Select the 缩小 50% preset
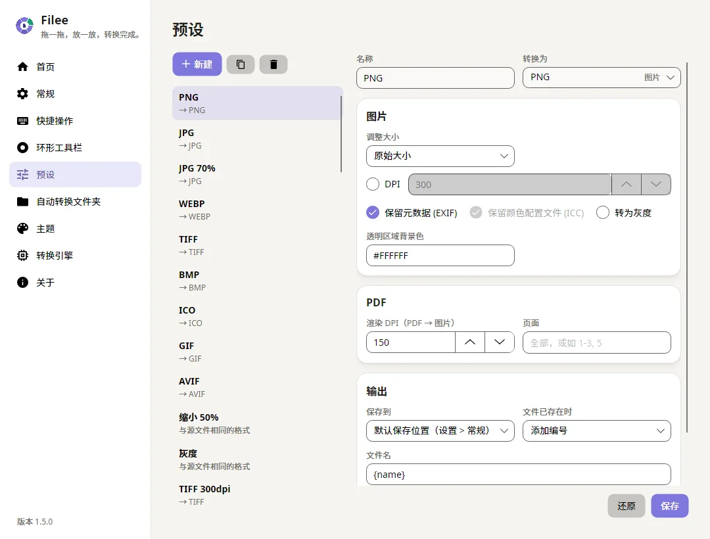 coord(256,423)
